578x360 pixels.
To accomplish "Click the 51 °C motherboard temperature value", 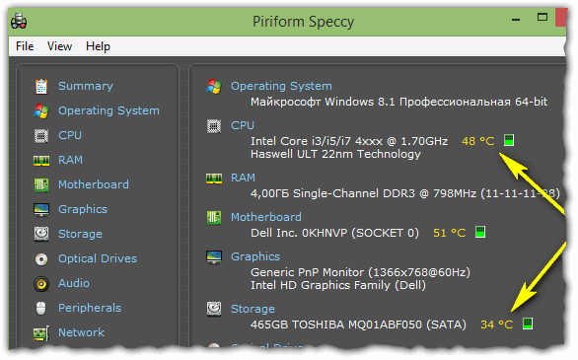I will coord(450,233).
